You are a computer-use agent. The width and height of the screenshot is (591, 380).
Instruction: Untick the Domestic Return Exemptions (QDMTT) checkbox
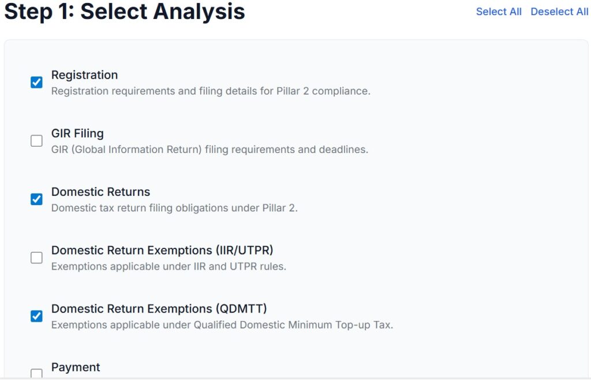coord(36,316)
